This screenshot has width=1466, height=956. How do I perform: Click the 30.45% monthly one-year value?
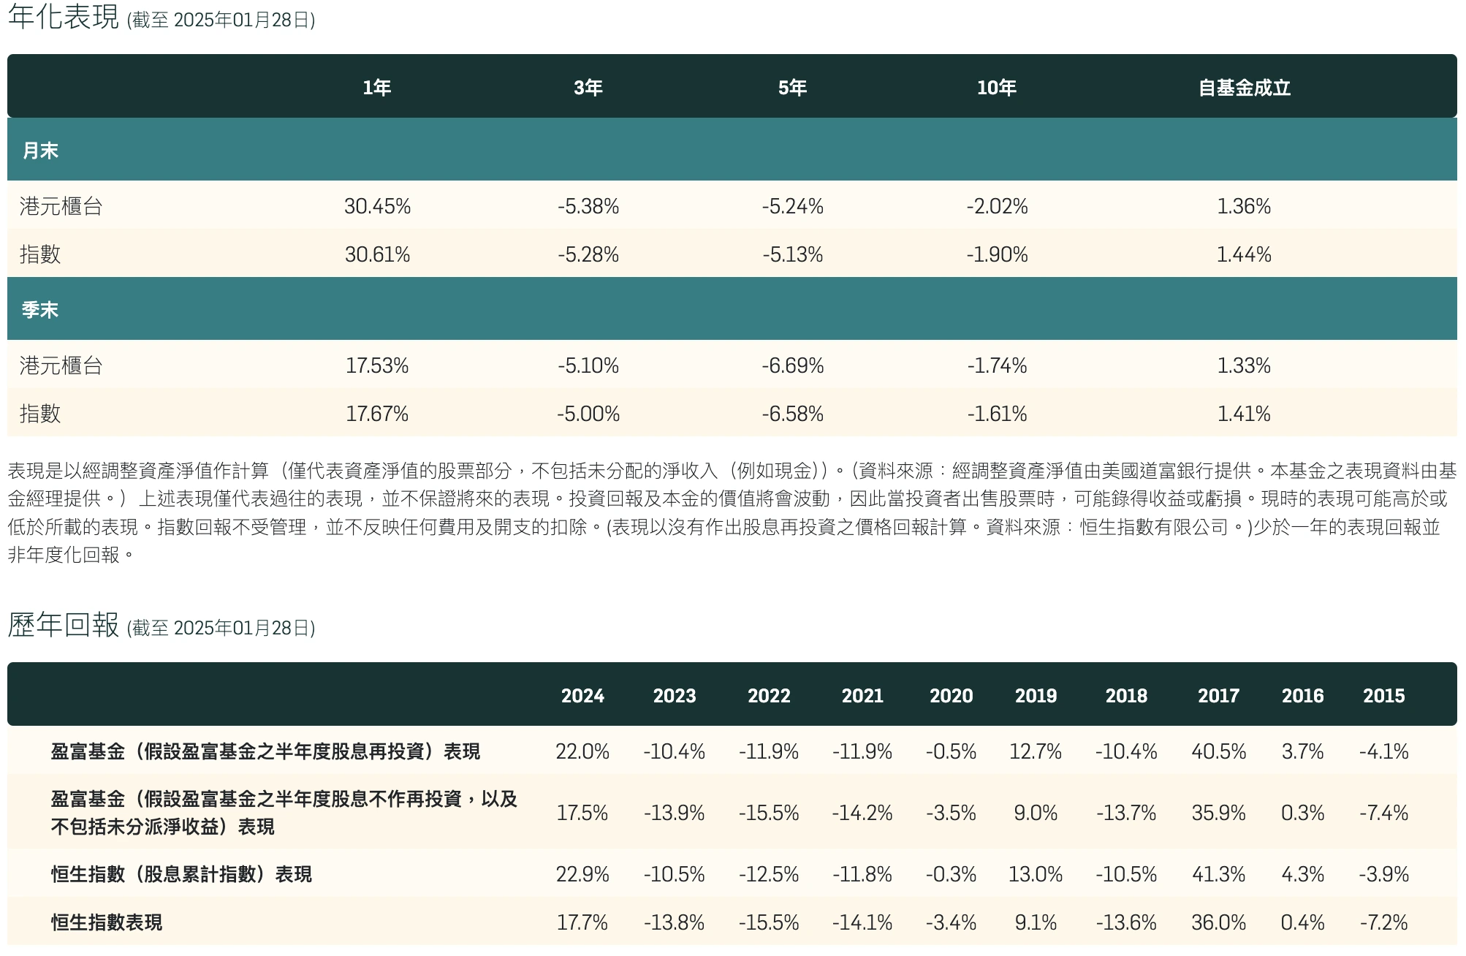[379, 207]
